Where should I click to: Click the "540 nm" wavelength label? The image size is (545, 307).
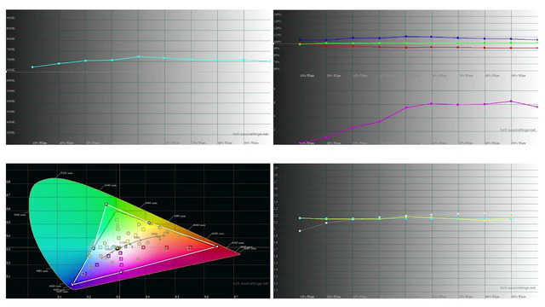pyautogui.click(x=111, y=185)
